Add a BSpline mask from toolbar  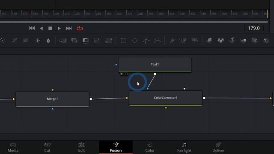point(158,41)
